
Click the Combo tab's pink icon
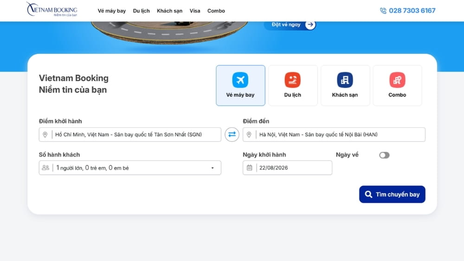pyautogui.click(x=397, y=80)
